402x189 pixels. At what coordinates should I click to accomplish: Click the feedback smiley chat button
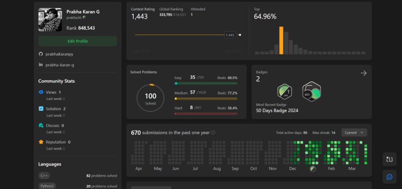click(389, 176)
